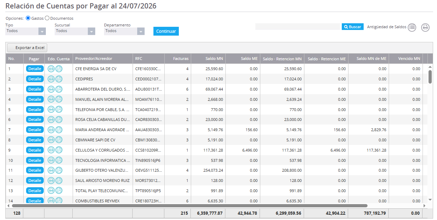The height and width of the screenshot is (220, 437).
Task: Focus the search field next to Buscar
Action: [x=298, y=27]
